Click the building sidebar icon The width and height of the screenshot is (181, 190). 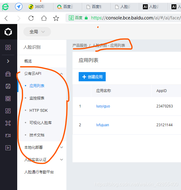[x=8, y=74]
